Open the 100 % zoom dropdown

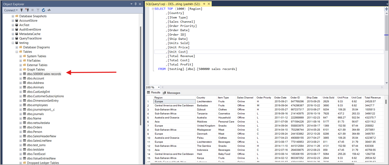(x=159, y=87)
